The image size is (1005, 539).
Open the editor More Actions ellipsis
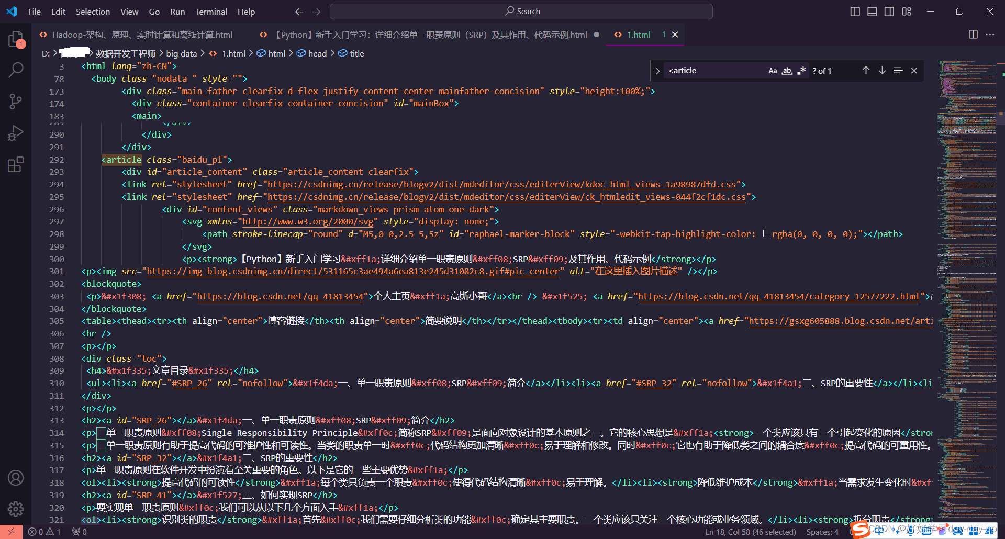[990, 35]
